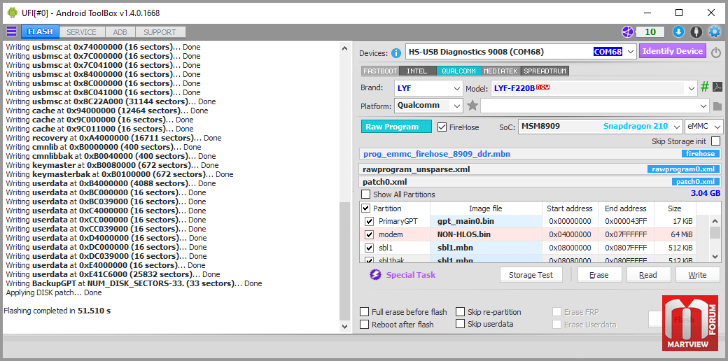Viewport: 728px width, 361px height.
Task: Uncheck the modem partition checkbox
Action: 369,234
